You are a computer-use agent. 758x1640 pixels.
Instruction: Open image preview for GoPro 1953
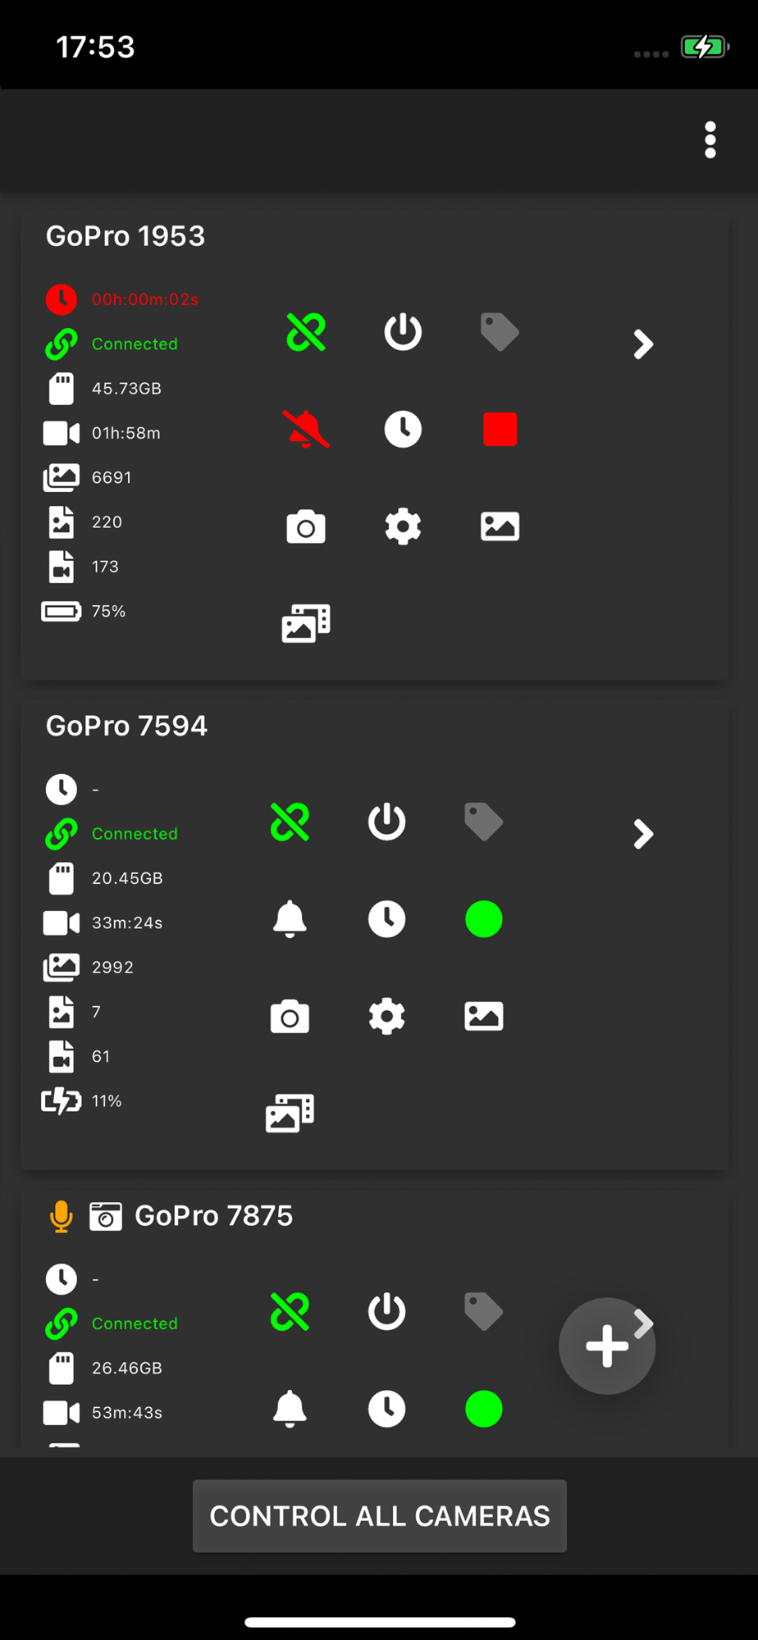pyautogui.click(x=500, y=526)
